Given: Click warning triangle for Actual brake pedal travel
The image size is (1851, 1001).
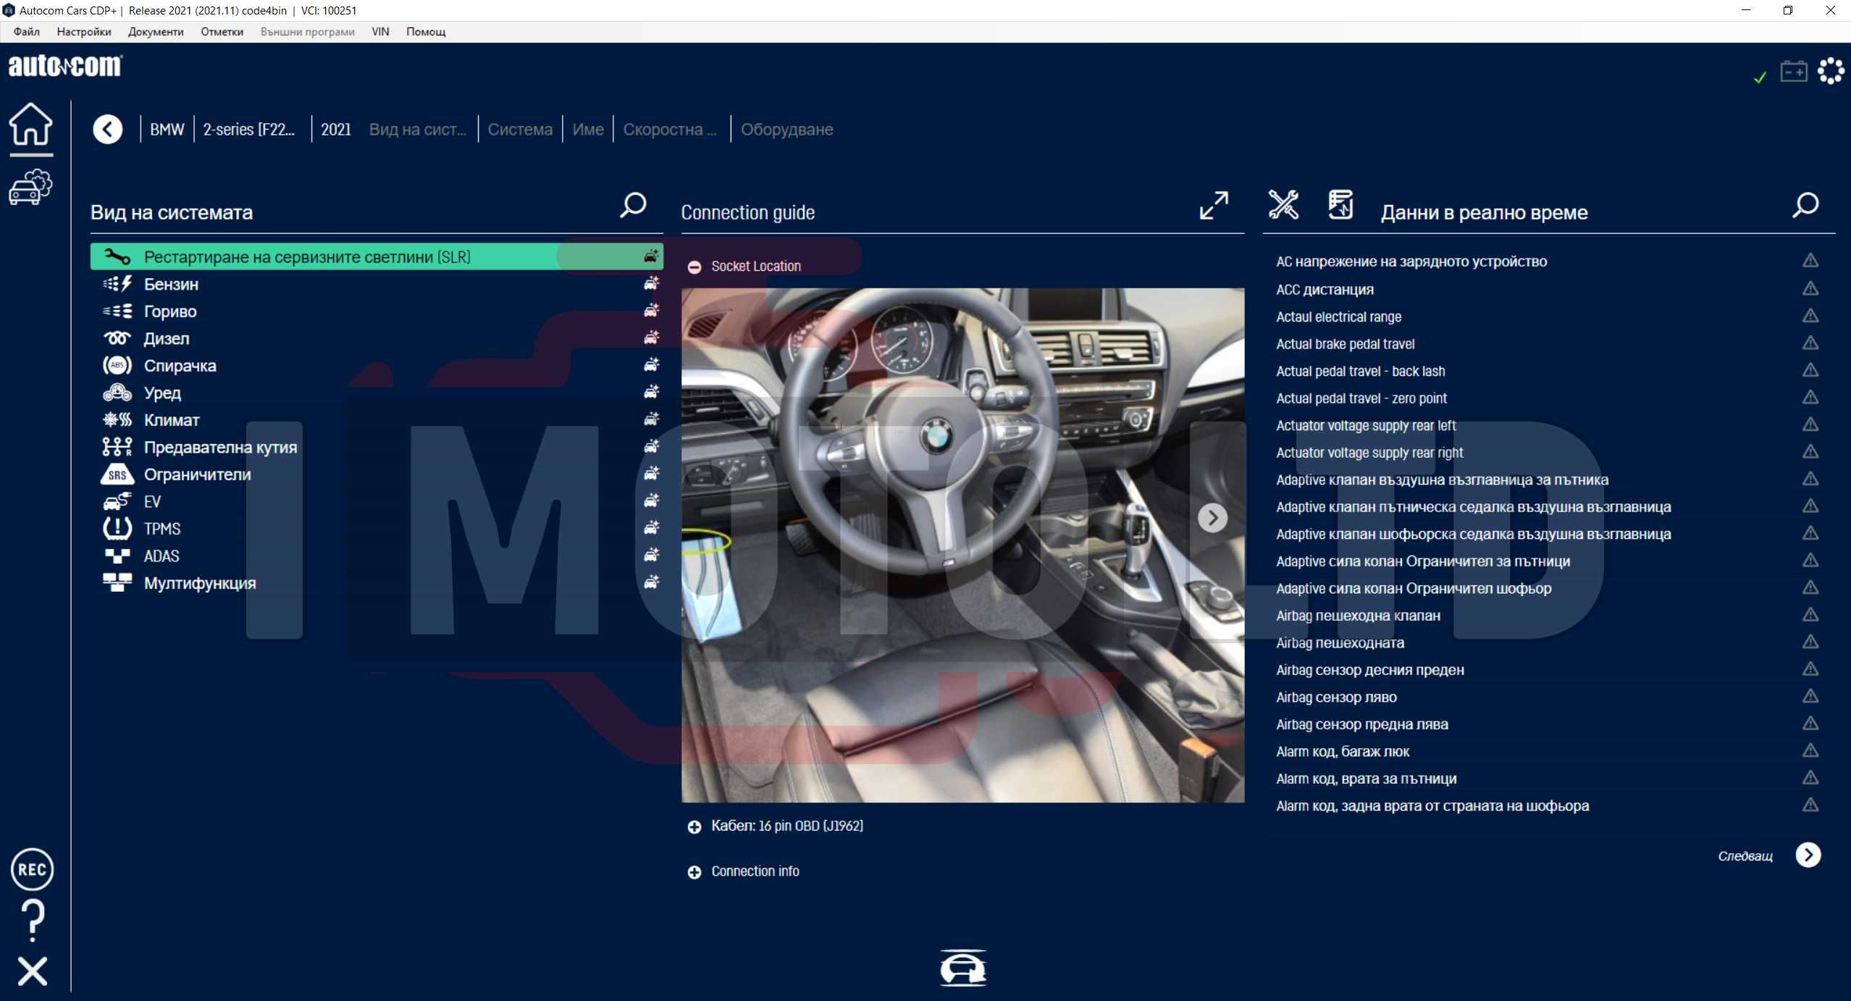Looking at the screenshot, I should pos(1810,343).
